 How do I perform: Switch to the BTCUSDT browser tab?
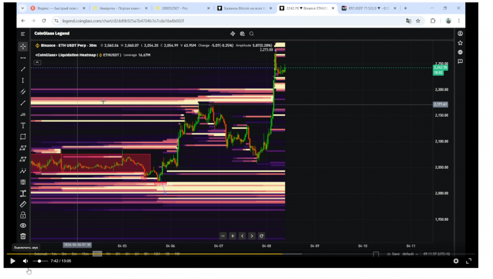click(369, 8)
